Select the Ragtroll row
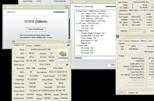This screenshot has height=101, width=154. 86,43
